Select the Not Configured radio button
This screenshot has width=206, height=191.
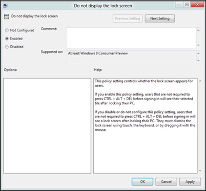[7, 30]
